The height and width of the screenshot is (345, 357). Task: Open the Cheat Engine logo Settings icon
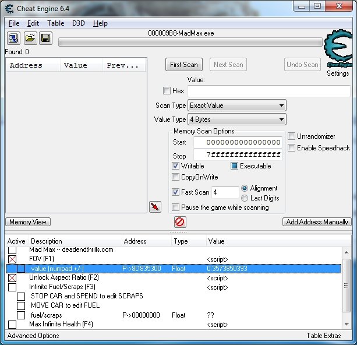click(x=338, y=48)
